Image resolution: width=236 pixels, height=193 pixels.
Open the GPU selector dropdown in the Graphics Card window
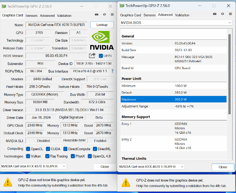pos(33,166)
